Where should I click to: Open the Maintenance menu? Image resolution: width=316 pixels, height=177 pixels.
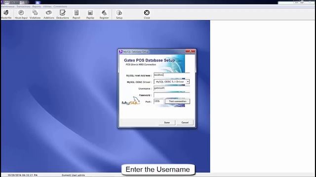[7, 6]
